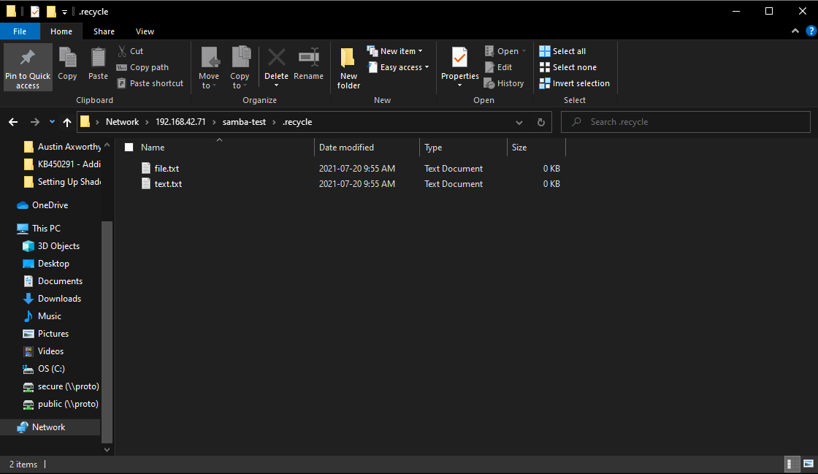Switch to Large icons view

[808, 464]
